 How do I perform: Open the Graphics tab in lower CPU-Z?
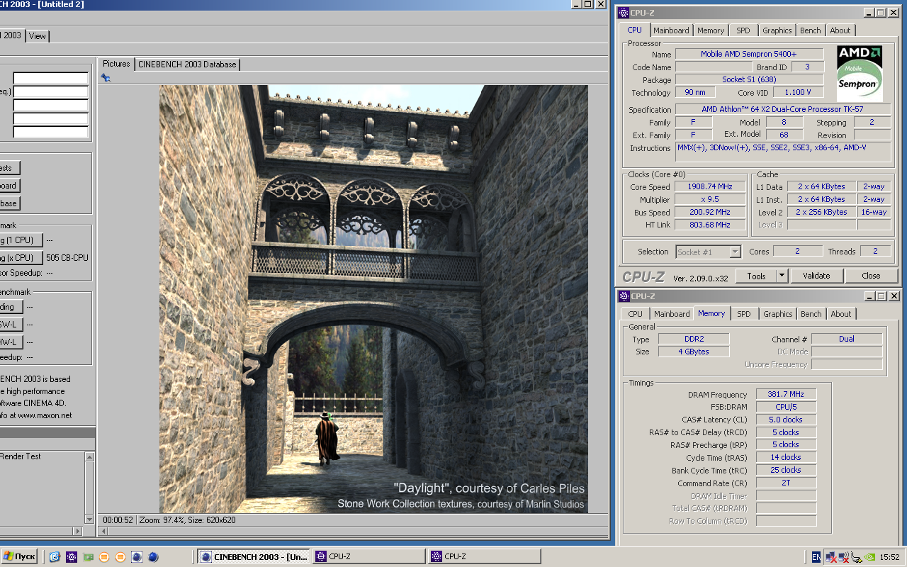pyautogui.click(x=778, y=314)
